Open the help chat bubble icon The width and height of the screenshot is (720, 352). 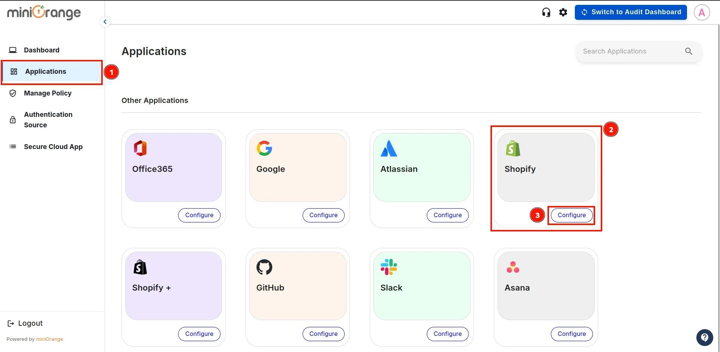coord(705,337)
